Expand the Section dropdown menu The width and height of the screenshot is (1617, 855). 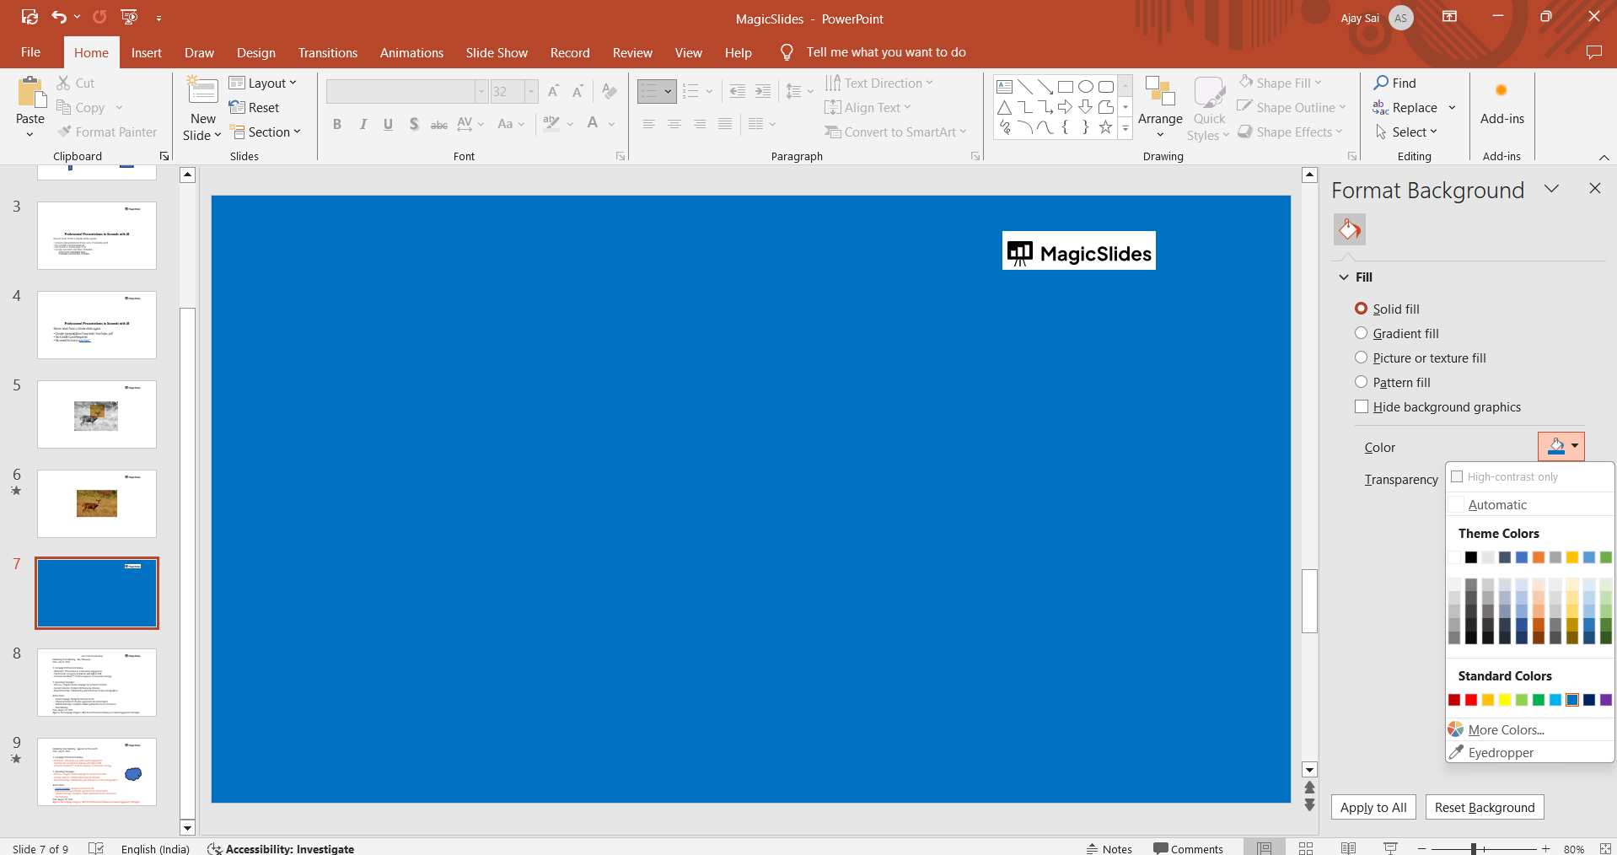click(x=263, y=132)
